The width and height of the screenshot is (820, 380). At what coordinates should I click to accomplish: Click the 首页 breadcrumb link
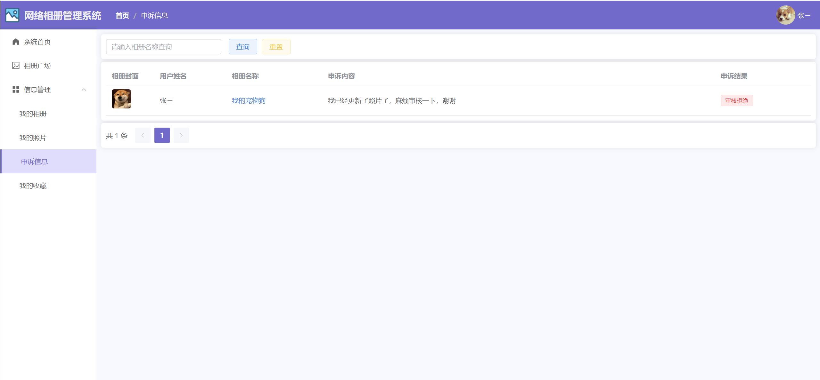(x=122, y=15)
